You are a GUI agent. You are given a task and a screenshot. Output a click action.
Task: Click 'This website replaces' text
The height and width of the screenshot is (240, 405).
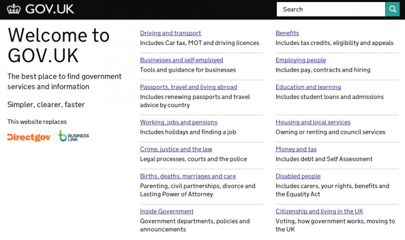37,122
